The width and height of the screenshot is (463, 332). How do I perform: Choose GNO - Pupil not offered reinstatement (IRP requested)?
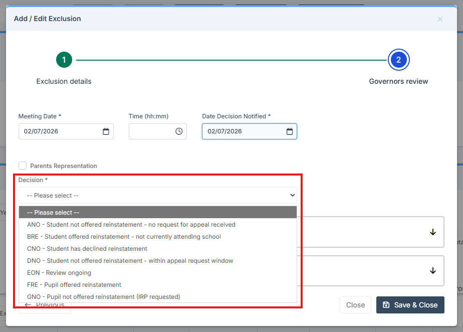tap(158, 296)
